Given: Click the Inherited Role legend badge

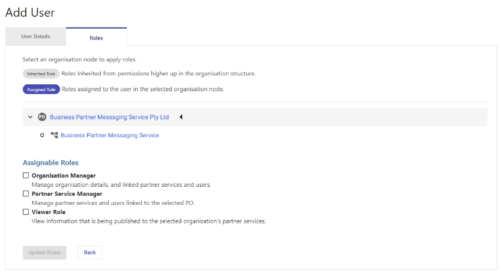Looking at the screenshot, I should click(x=41, y=74).
